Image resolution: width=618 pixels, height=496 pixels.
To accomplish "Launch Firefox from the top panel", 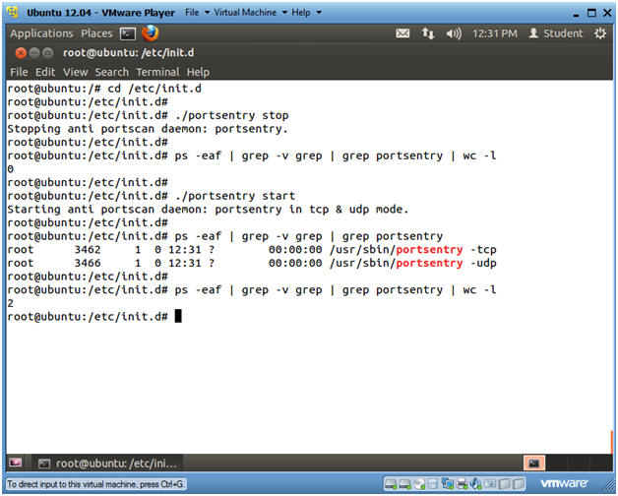I will click(x=151, y=33).
